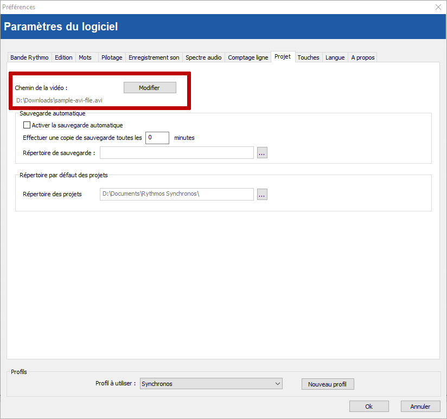Switch to the Spectre audio tab

click(203, 57)
